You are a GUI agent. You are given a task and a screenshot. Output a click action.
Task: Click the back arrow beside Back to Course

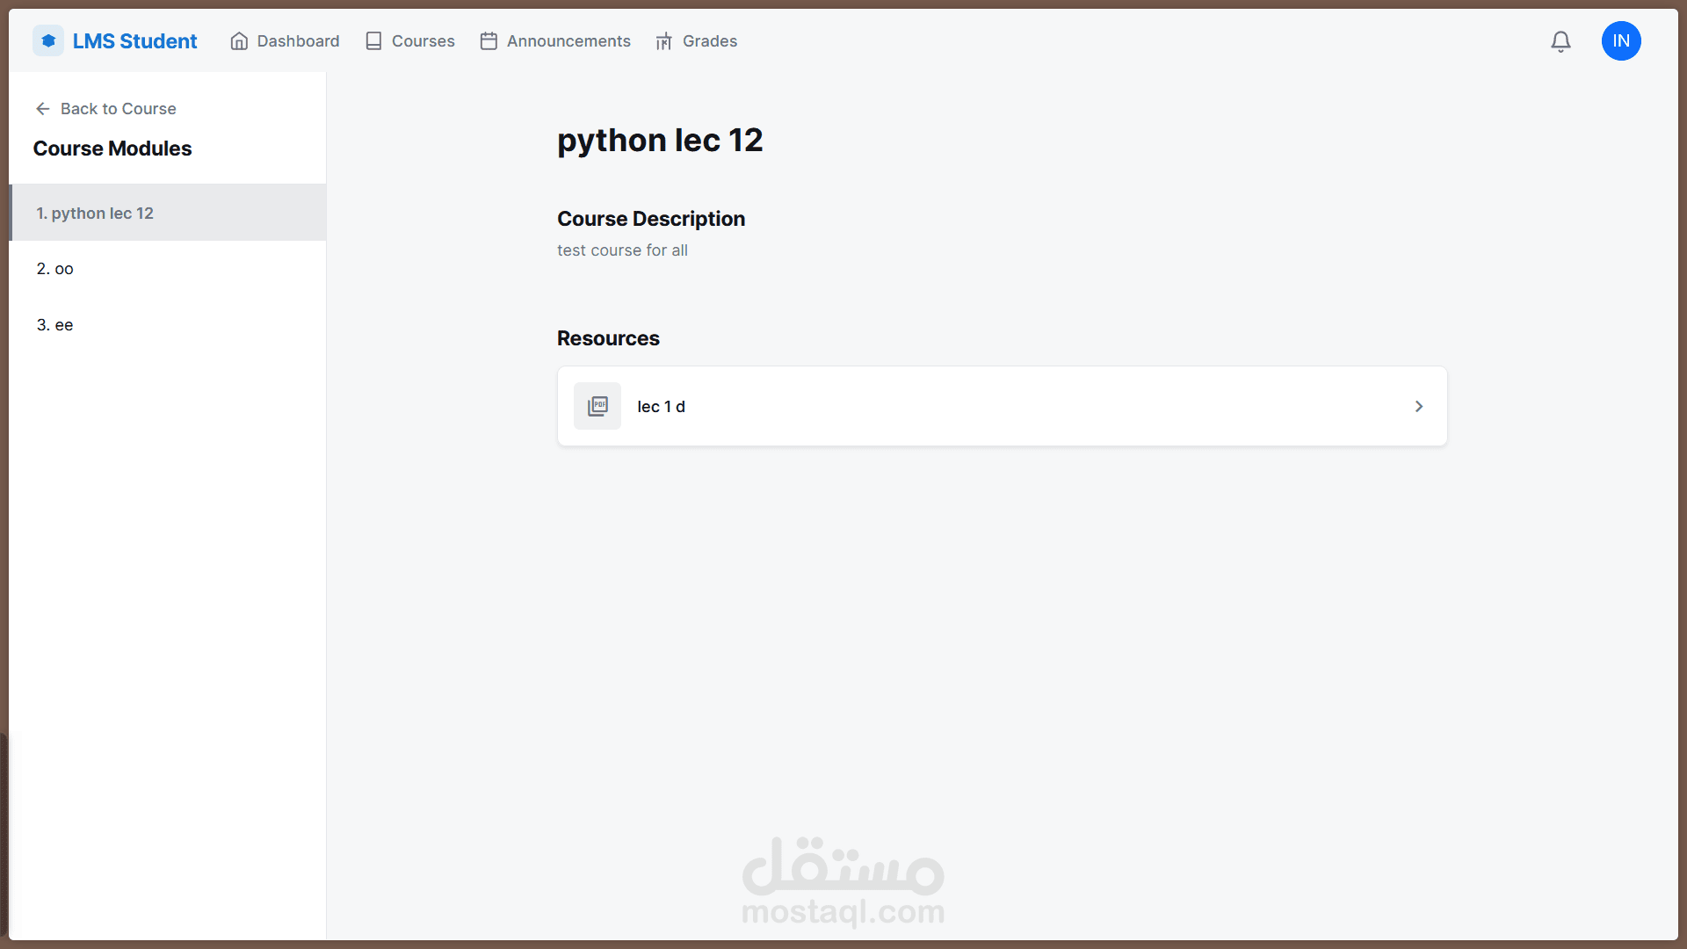(x=42, y=109)
